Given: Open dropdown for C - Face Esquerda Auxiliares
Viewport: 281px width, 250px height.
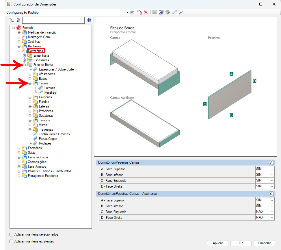Looking at the screenshot, I should click(x=272, y=212).
